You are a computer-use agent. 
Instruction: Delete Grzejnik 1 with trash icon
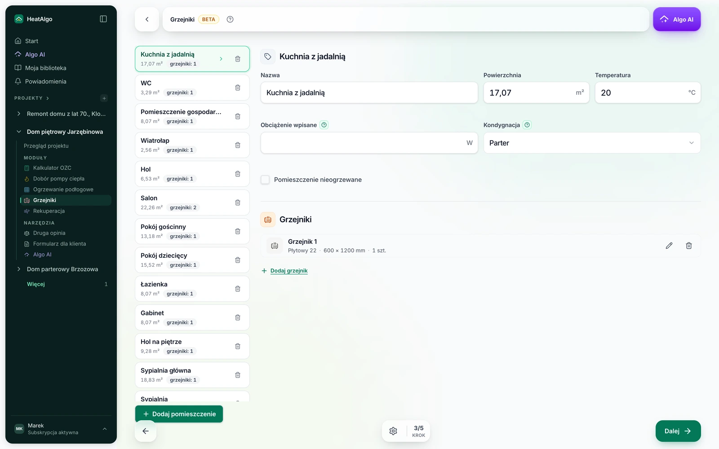pos(689,246)
